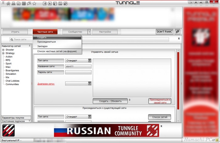Click the red vertical scrollbar thumb
220x143 pixels.
coord(178,81)
